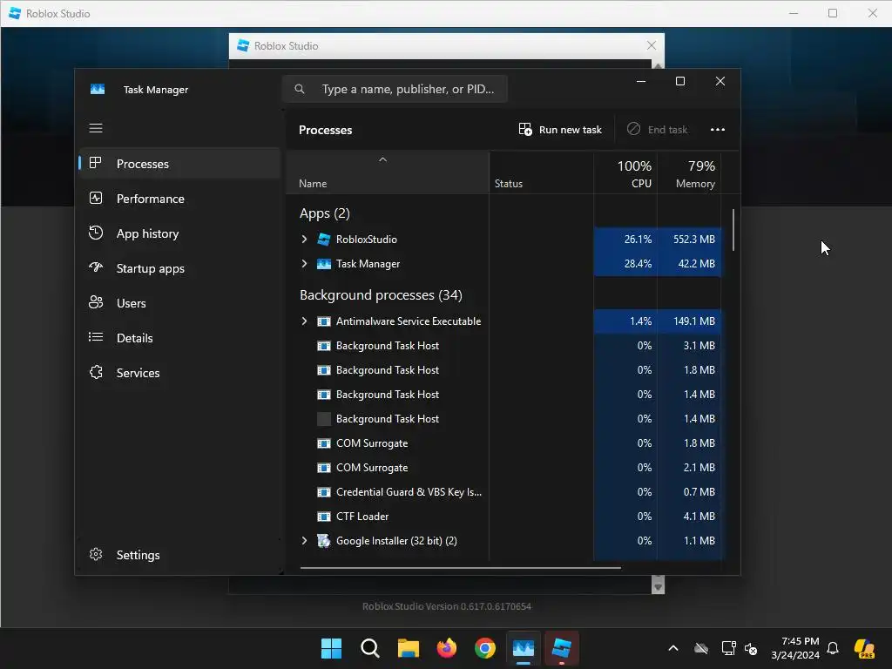
Task: Open the Windows Start button on the taskbar
Action: (331, 648)
